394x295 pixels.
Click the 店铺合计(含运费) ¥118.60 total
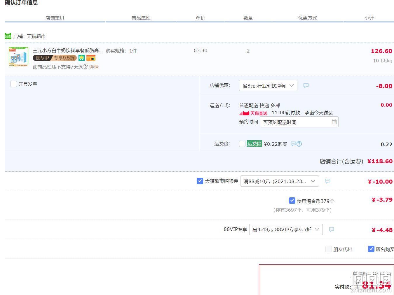pyautogui.click(x=356, y=161)
